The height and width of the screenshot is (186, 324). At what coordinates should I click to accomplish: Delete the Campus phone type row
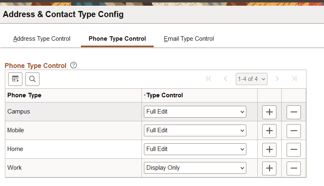pyautogui.click(x=294, y=112)
